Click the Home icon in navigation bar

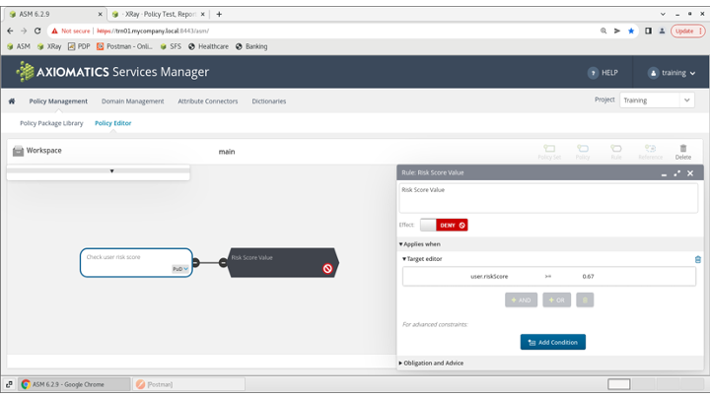pos(12,100)
